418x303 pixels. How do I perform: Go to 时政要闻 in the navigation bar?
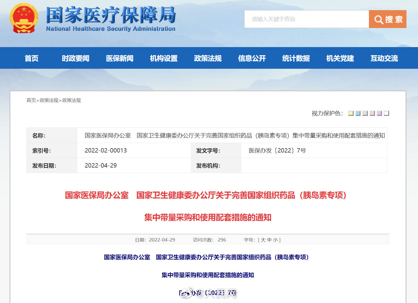point(76,58)
